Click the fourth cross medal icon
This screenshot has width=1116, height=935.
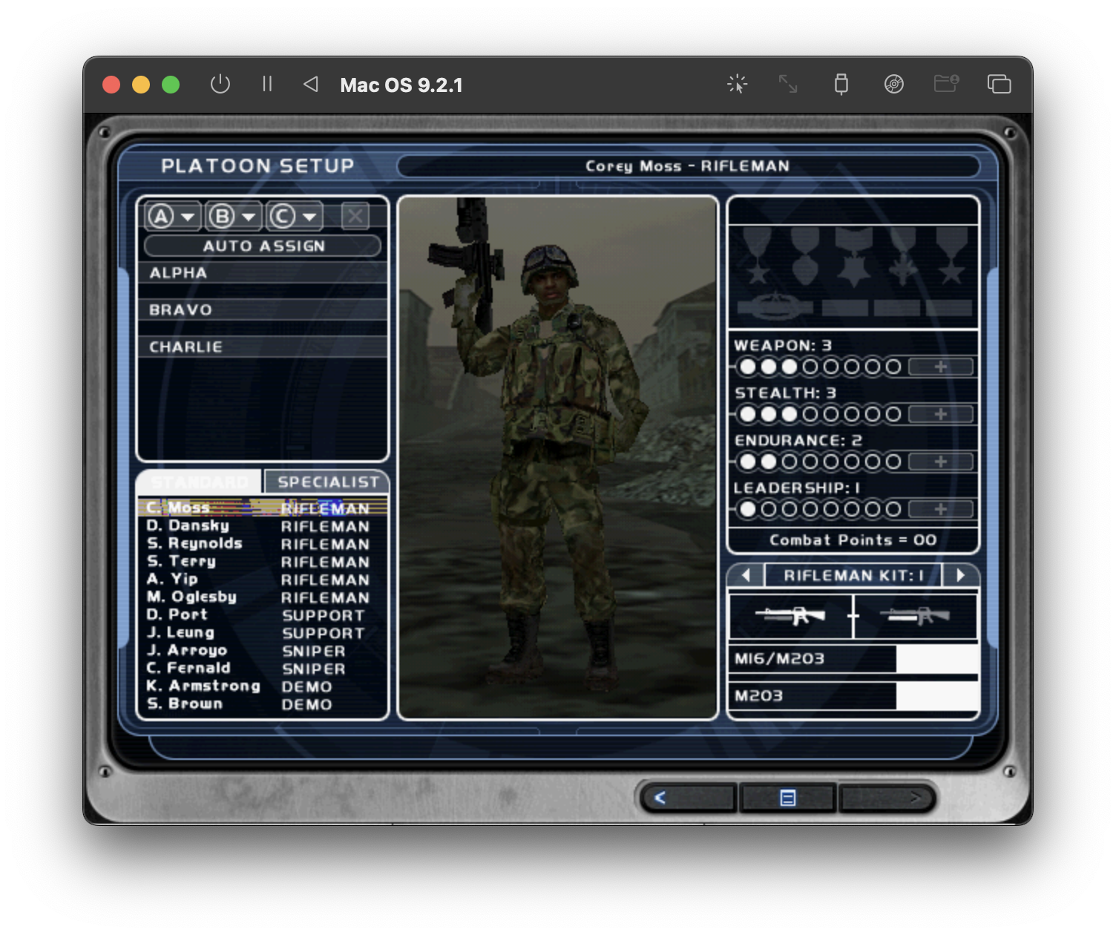click(x=903, y=257)
